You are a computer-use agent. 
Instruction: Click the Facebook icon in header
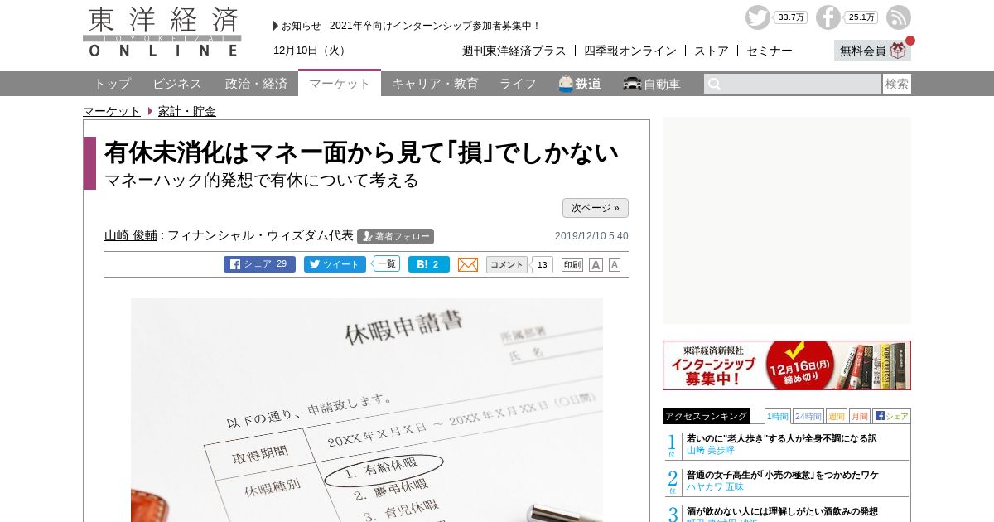tap(828, 17)
